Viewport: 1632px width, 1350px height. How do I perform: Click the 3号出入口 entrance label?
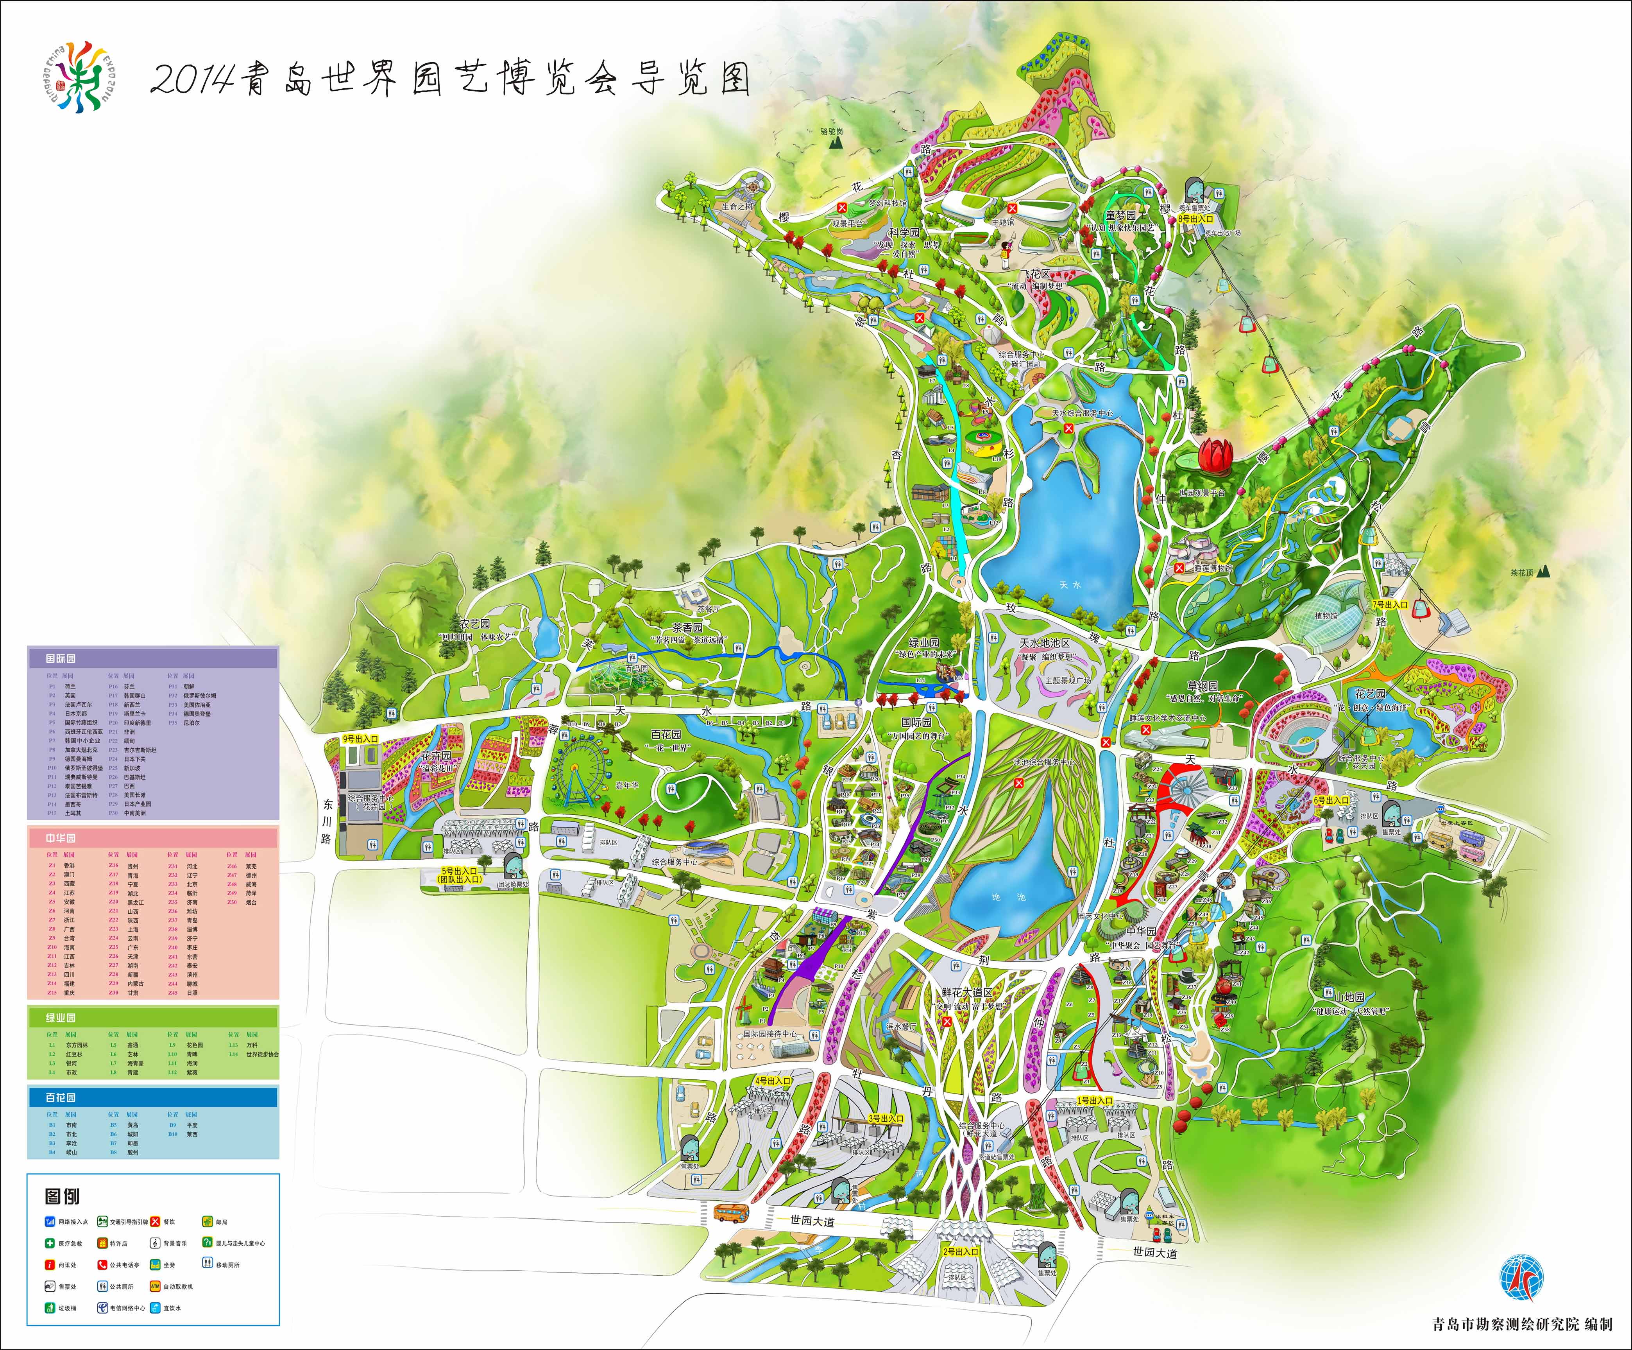[886, 1118]
